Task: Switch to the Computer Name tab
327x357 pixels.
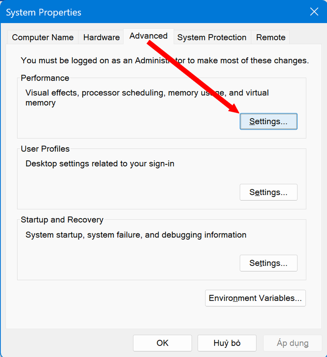Action: coord(43,37)
